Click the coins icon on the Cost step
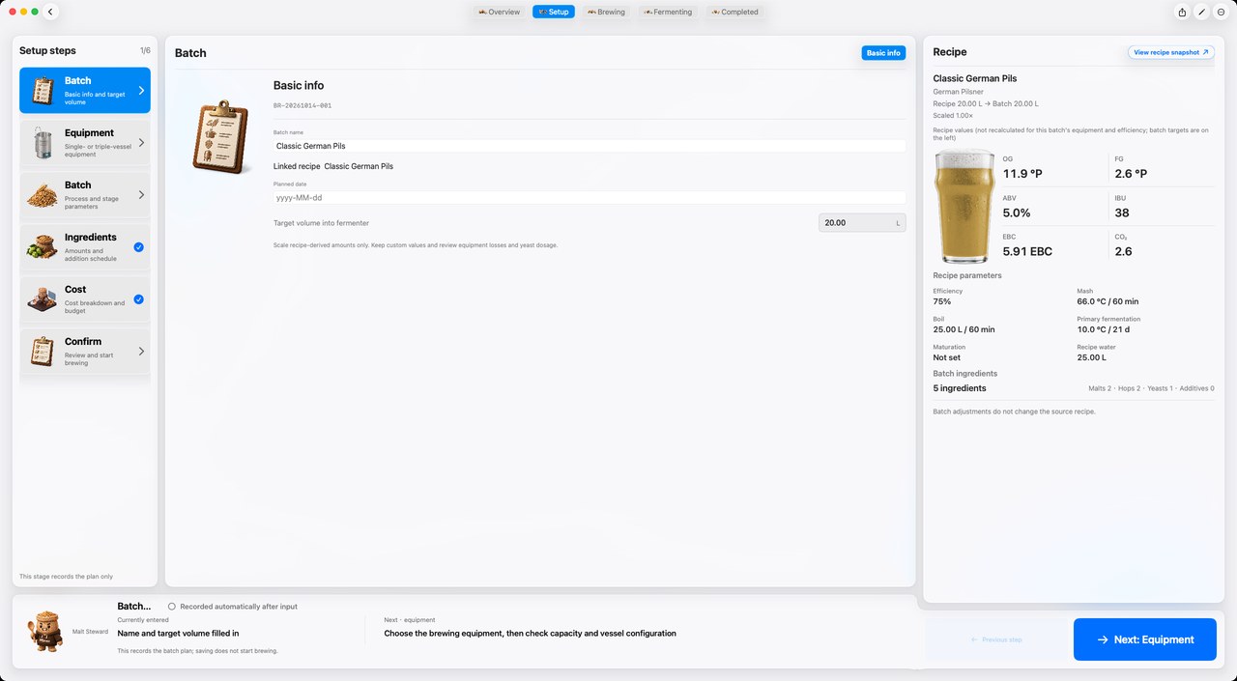Screen dimensions: 1237x681 click(x=43, y=299)
